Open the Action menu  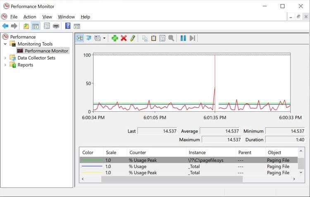30,17
